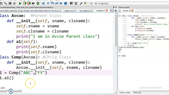Run cell and advance to next

[x=29, y=3]
